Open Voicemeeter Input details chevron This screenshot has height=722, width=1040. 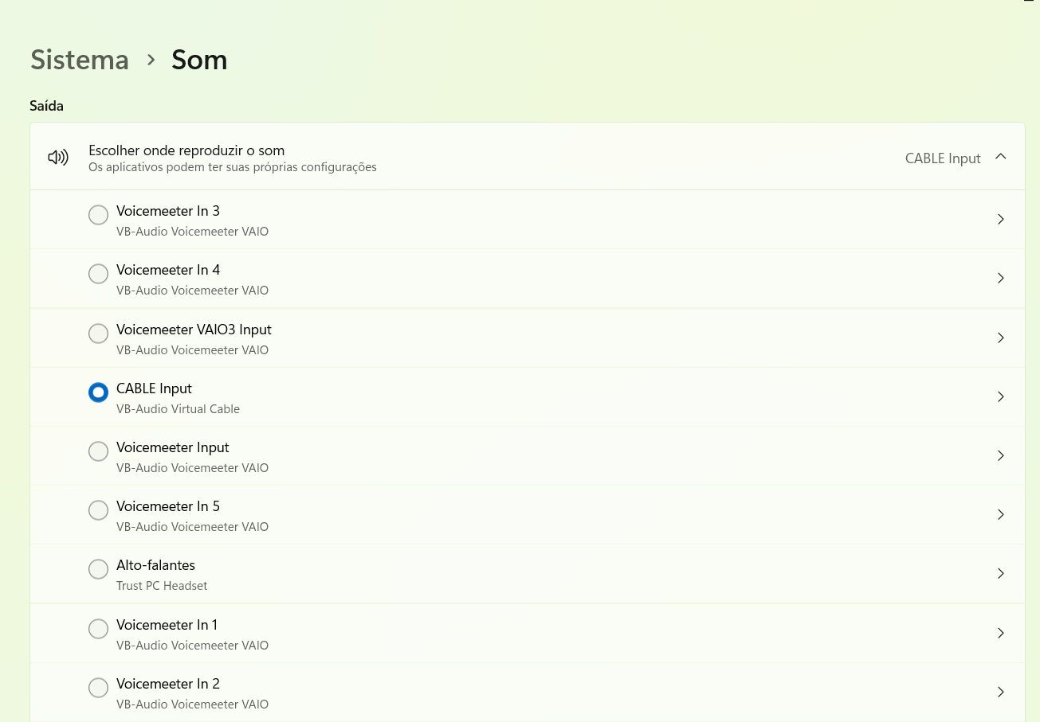coord(1001,455)
